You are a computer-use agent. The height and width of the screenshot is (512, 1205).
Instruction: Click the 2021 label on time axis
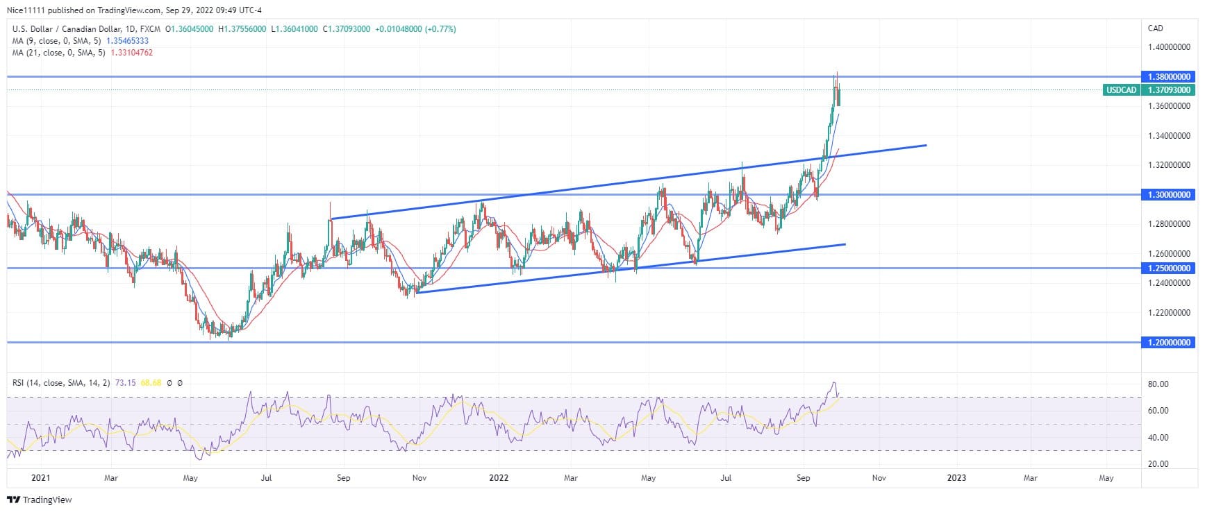pyautogui.click(x=41, y=478)
